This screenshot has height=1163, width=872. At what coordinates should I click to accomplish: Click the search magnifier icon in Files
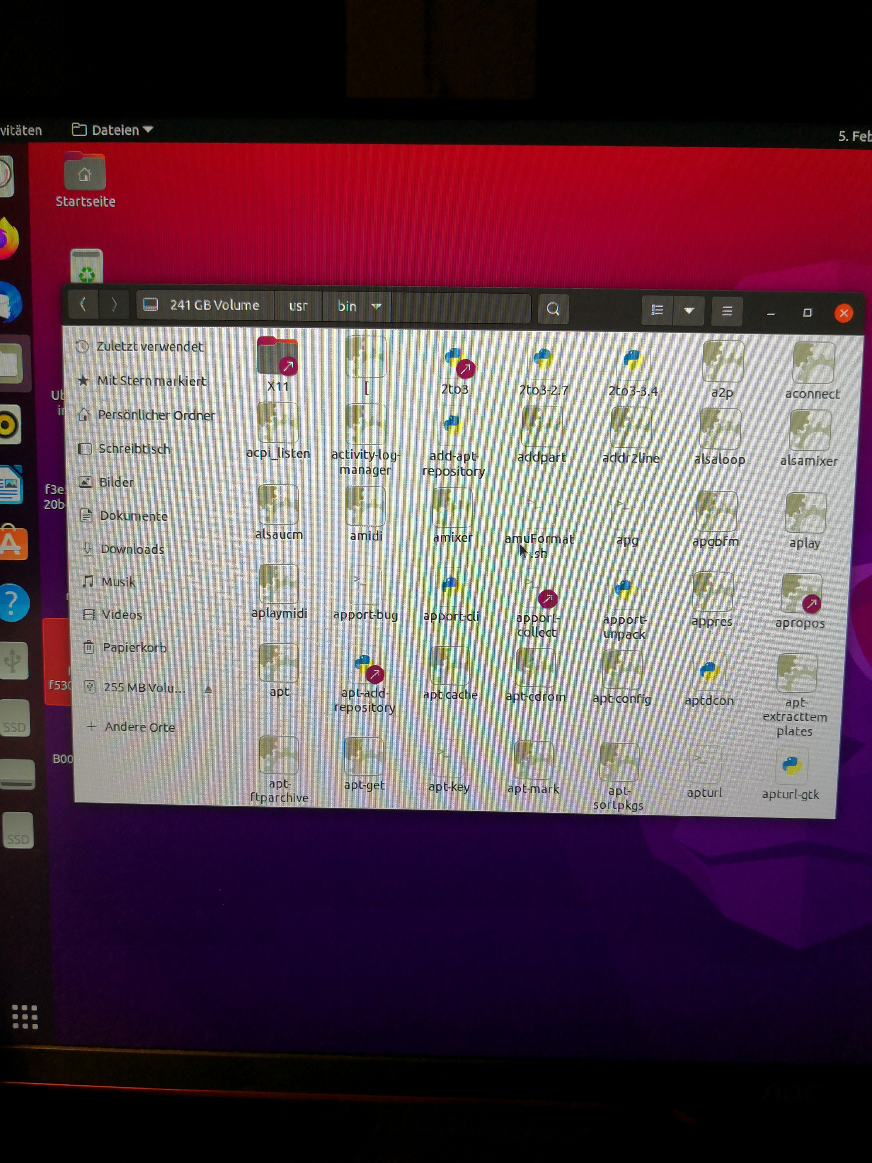click(553, 309)
